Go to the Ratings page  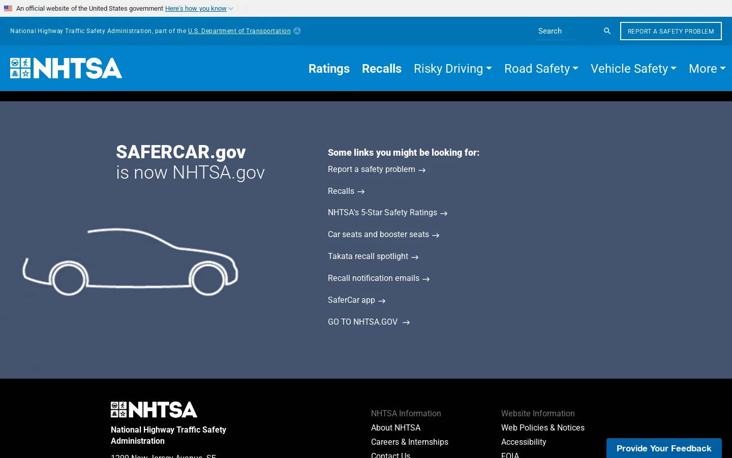point(329,69)
